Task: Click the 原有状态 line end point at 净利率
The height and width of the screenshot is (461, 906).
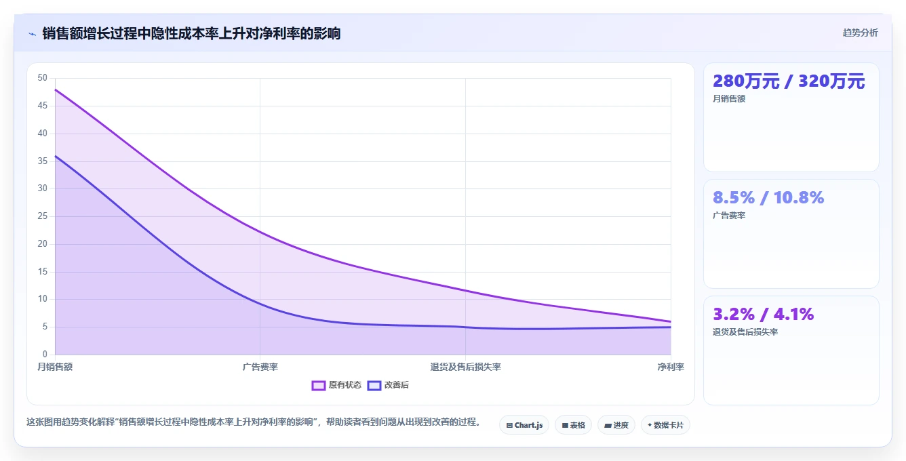Action: coord(671,321)
